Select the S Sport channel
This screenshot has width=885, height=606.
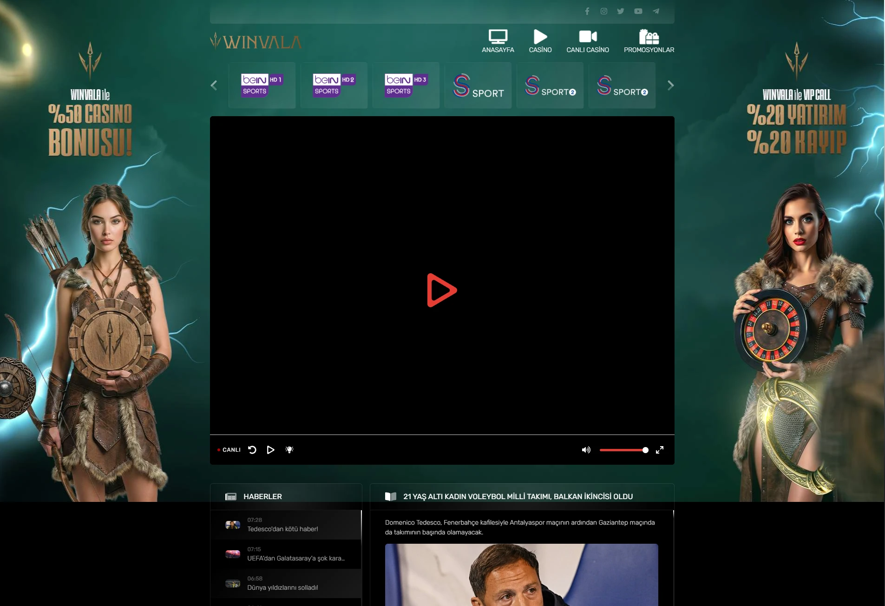(478, 85)
